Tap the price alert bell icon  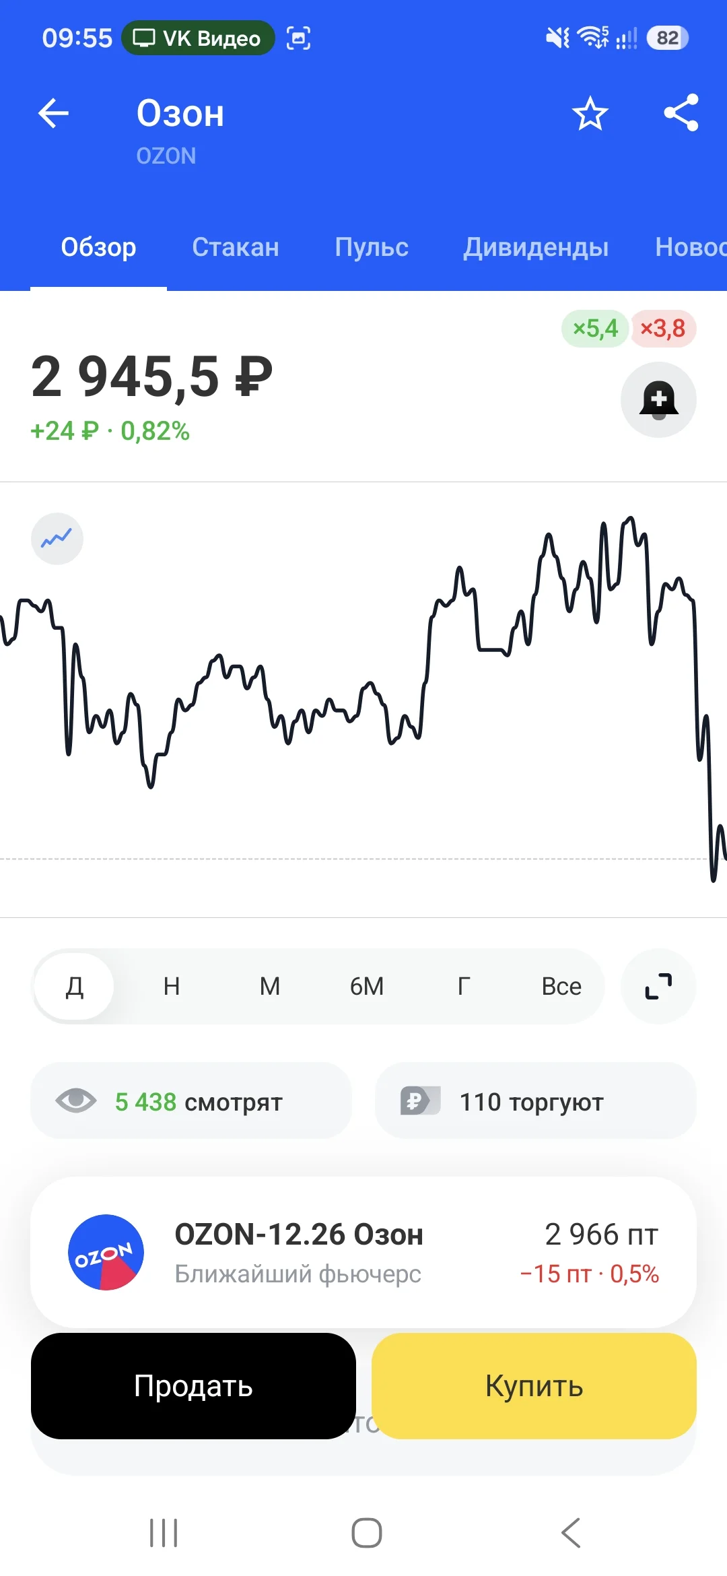point(658,400)
